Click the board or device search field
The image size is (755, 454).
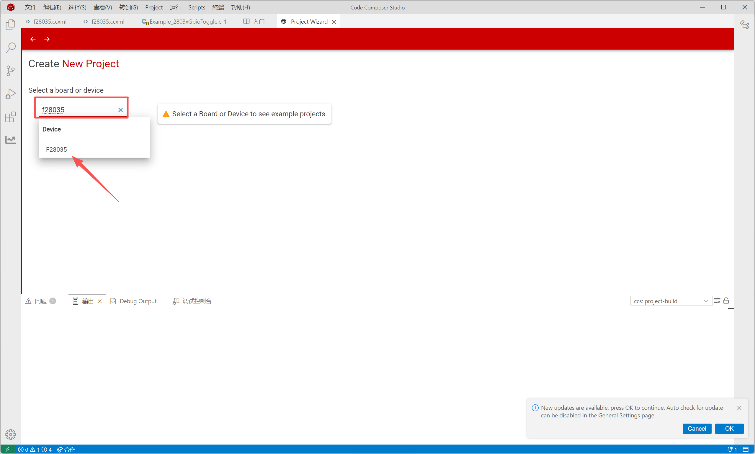click(78, 110)
